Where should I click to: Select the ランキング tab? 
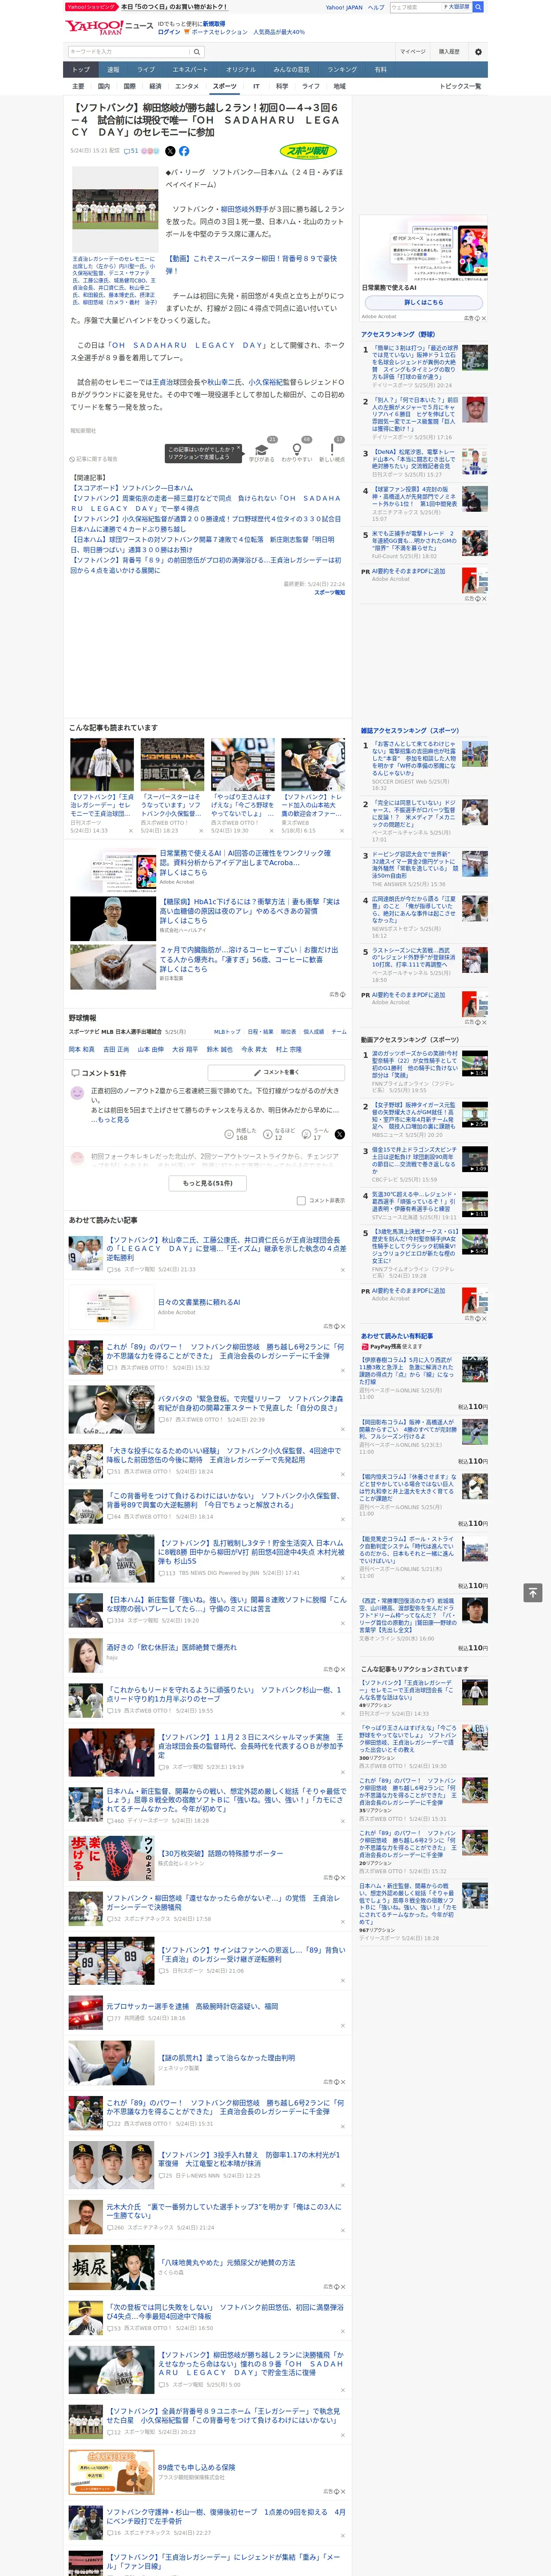point(342,70)
